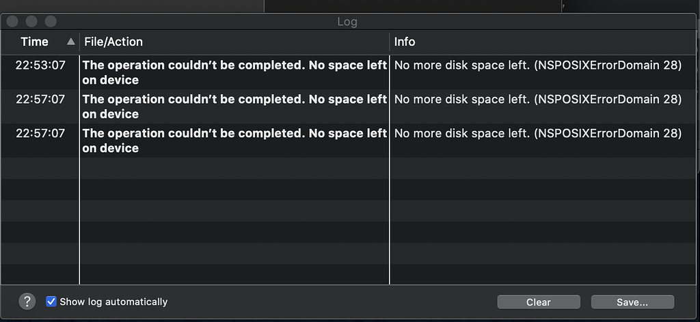Click the Log window zoom button
The width and height of the screenshot is (700, 322).
pos(51,21)
